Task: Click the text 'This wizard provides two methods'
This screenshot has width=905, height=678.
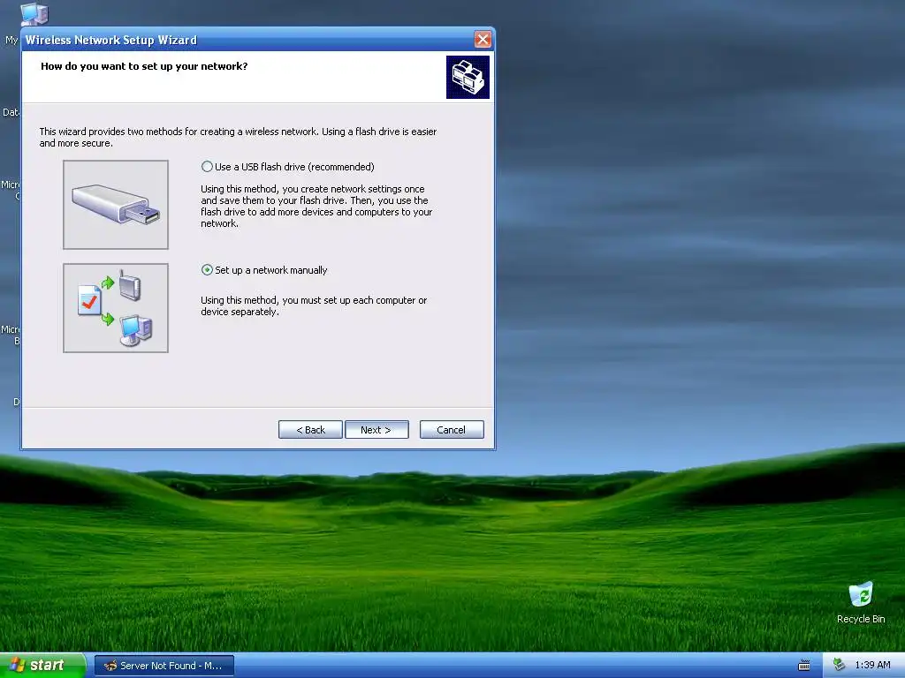Action: coord(110,132)
